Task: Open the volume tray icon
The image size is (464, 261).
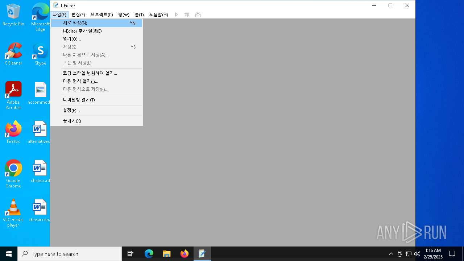Action: [417, 254]
